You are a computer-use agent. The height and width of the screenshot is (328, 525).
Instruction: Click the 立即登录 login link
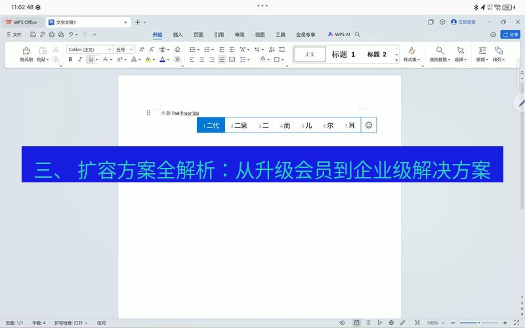pyautogui.click(x=464, y=22)
